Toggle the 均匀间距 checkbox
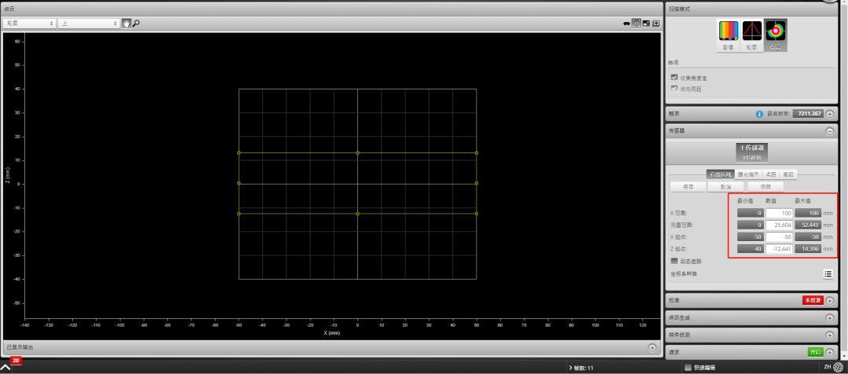The width and height of the screenshot is (848, 374). (x=674, y=88)
